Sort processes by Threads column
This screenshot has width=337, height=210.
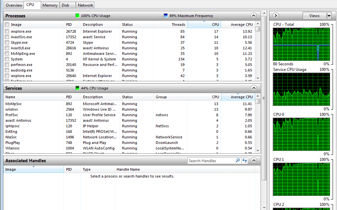click(x=170, y=24)
